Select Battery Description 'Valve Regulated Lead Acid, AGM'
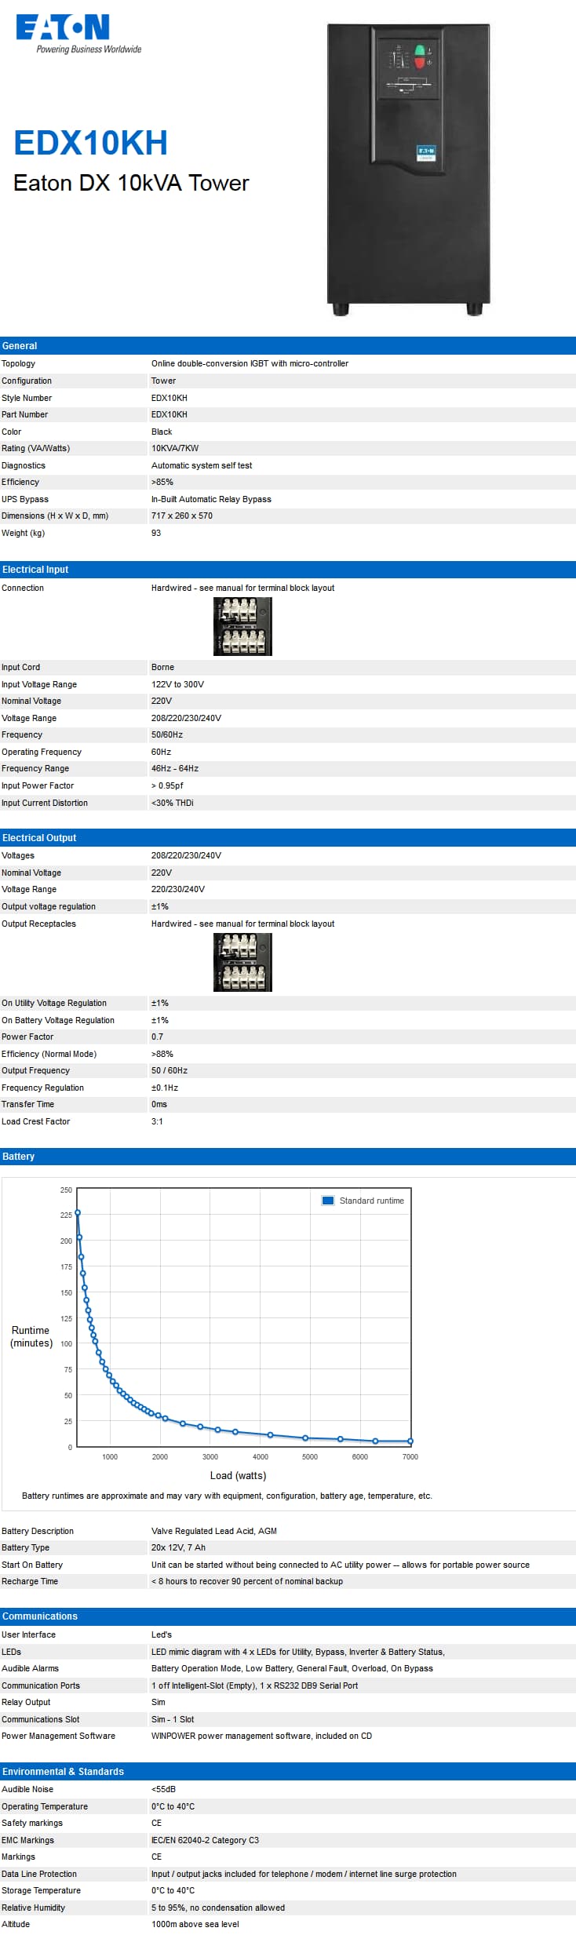The width and height of the screenshot is (576, 1935). (213, 1531)
